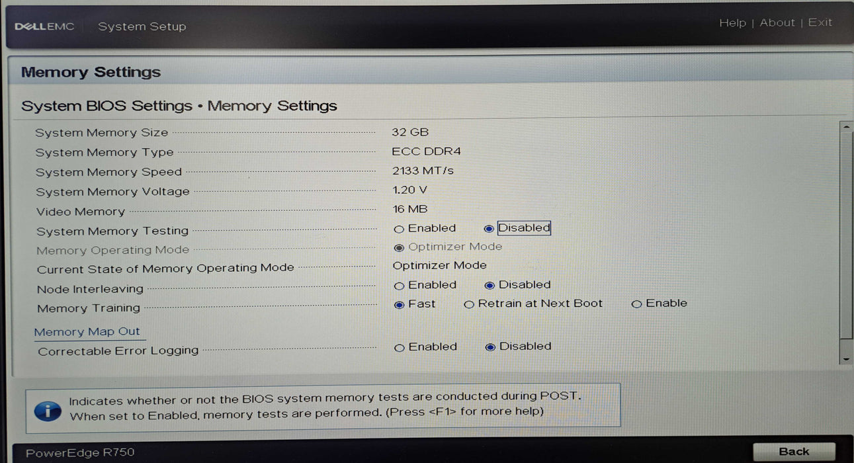This screenshot has height=463, width=854.
Task: Enable Node Interleaving
Action: point(399,284)
